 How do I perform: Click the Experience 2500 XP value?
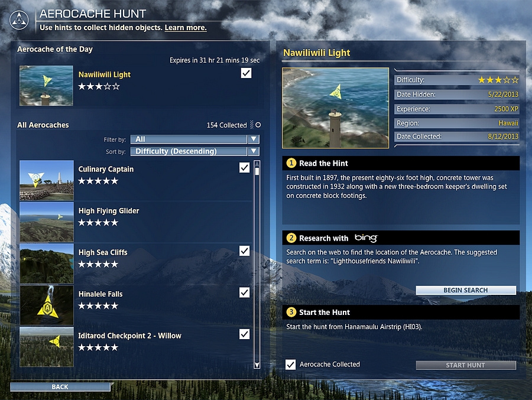(506, 109)
